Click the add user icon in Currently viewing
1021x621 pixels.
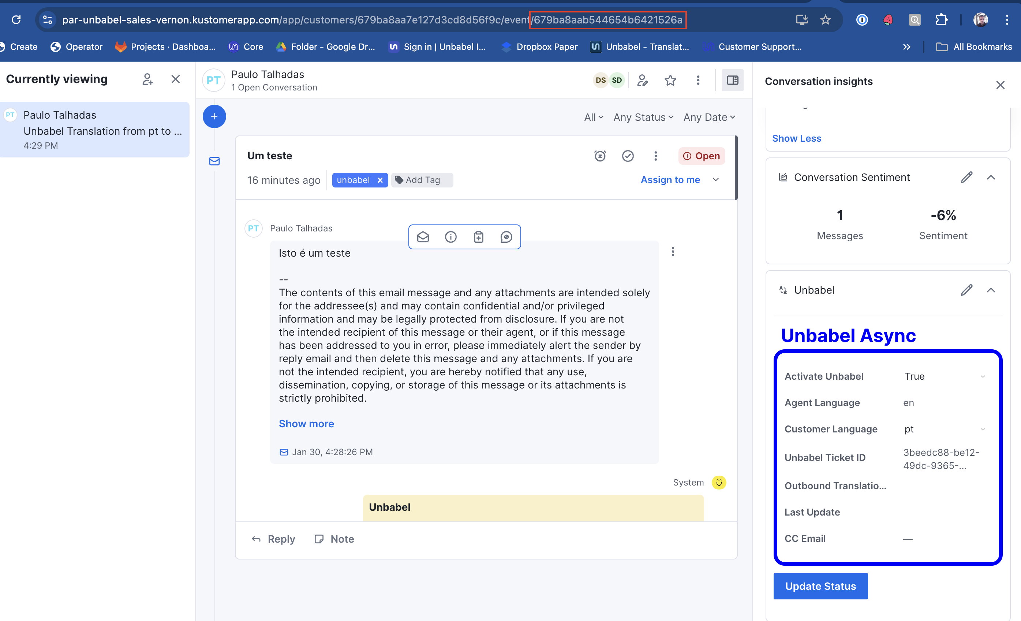pyautogui.click(x=147, y=79)
